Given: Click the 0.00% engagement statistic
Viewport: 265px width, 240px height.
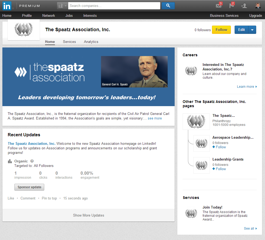Looking at the screenshot, I should 90,175.
